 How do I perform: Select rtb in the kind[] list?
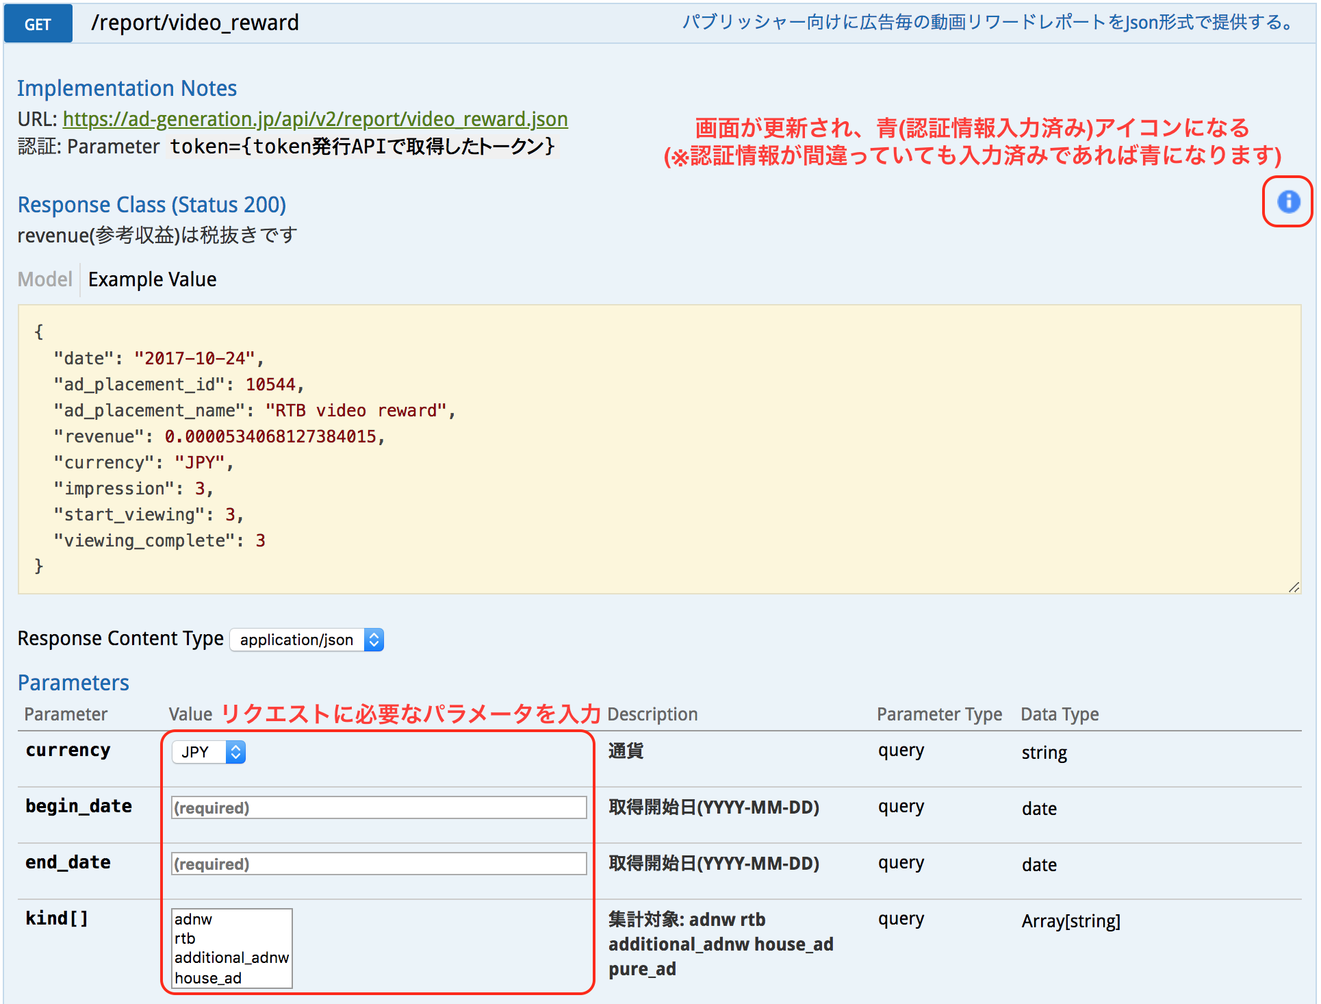(185, 939)
